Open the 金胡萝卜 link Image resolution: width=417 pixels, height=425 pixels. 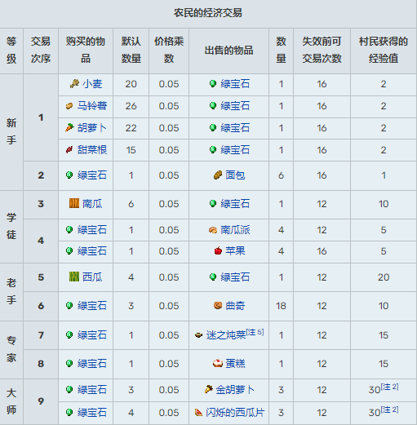click(x=235, y=390)
